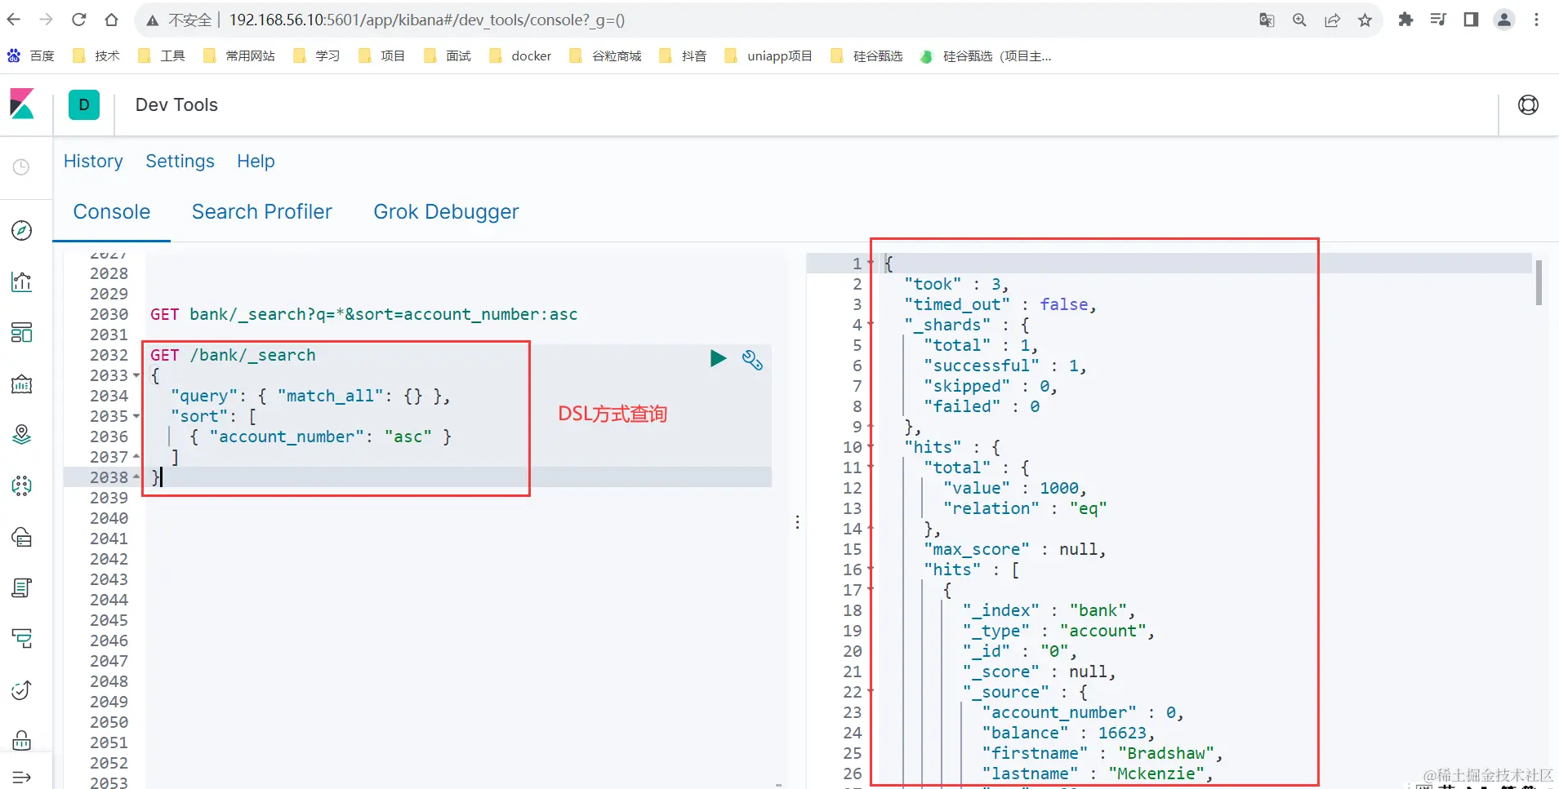Collapse the _source object at line 22

click(870, 692)
